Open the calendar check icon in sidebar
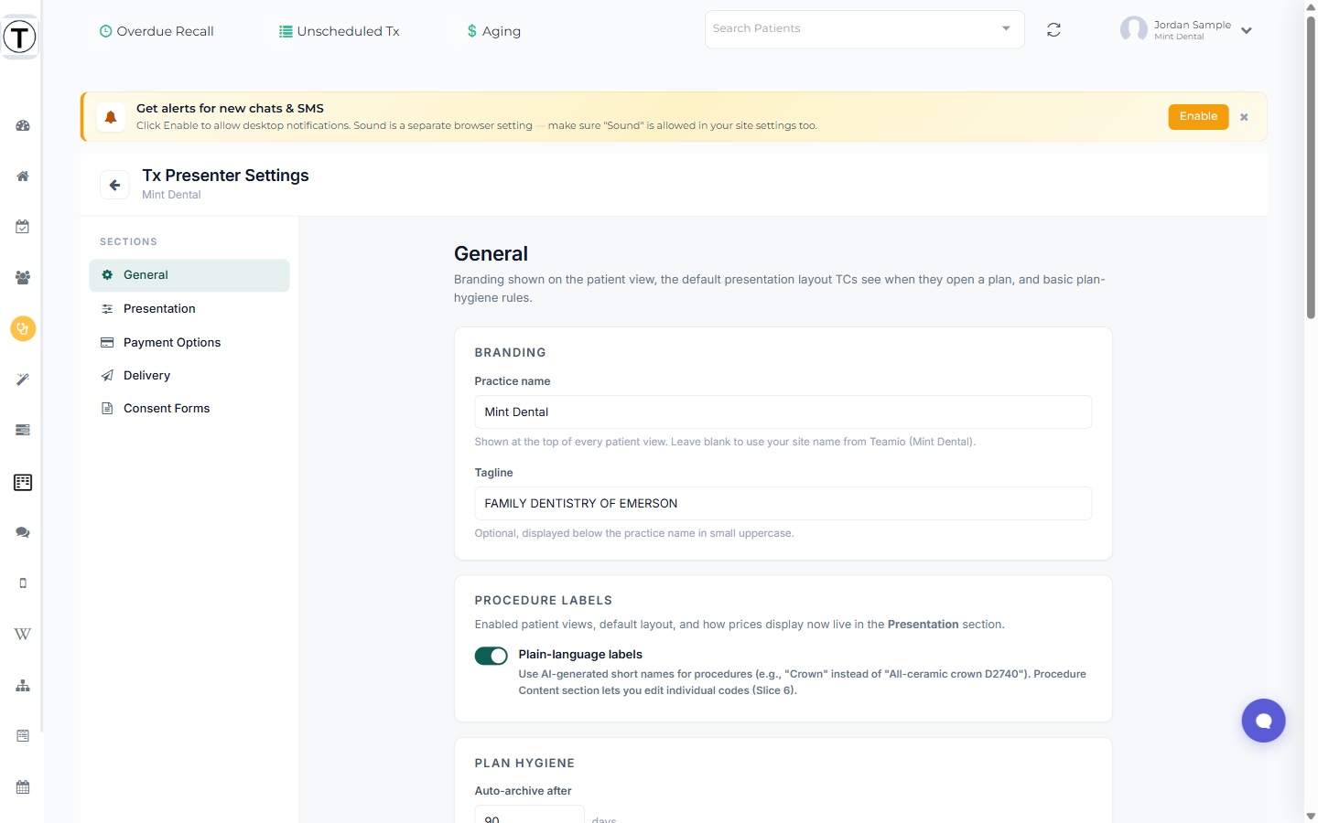This screenshot has height=823, width=1318. (x=23, y=227)
